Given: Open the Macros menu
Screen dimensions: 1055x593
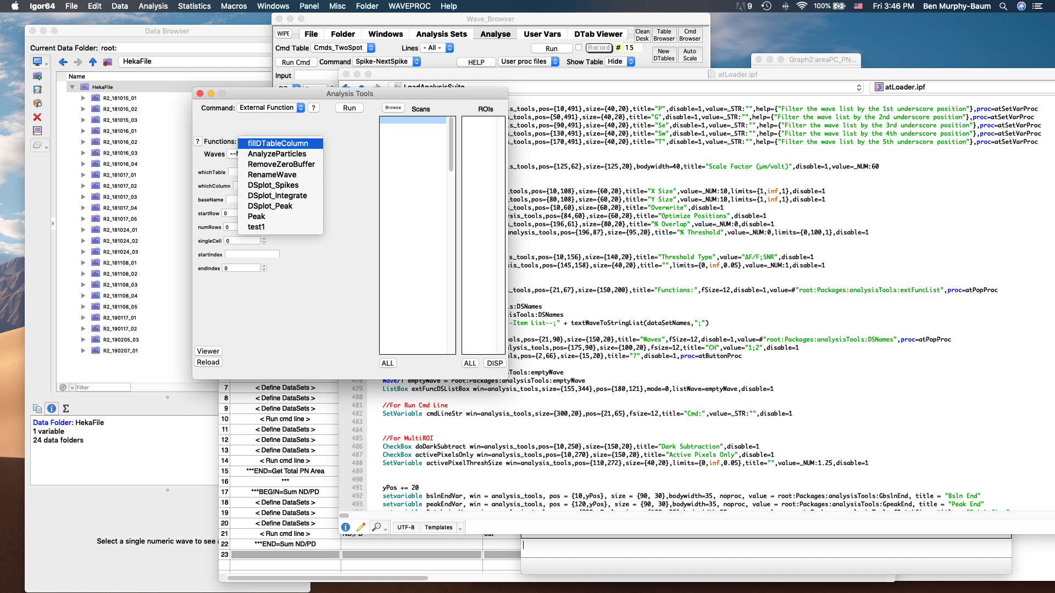Looking at the screenshot, I should [234, 6].
